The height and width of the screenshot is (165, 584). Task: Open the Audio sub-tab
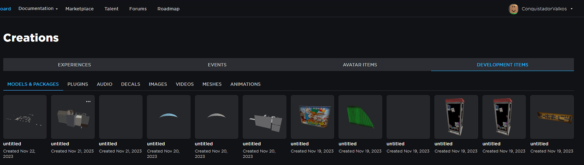[105, 84]
